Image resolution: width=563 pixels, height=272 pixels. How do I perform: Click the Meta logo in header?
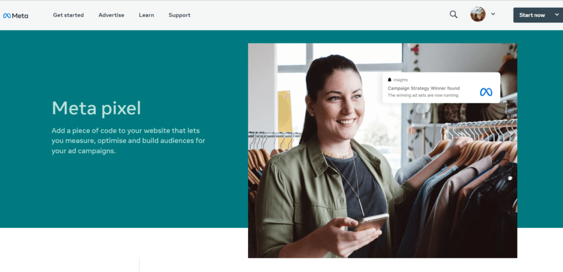(x=15, y=15)
